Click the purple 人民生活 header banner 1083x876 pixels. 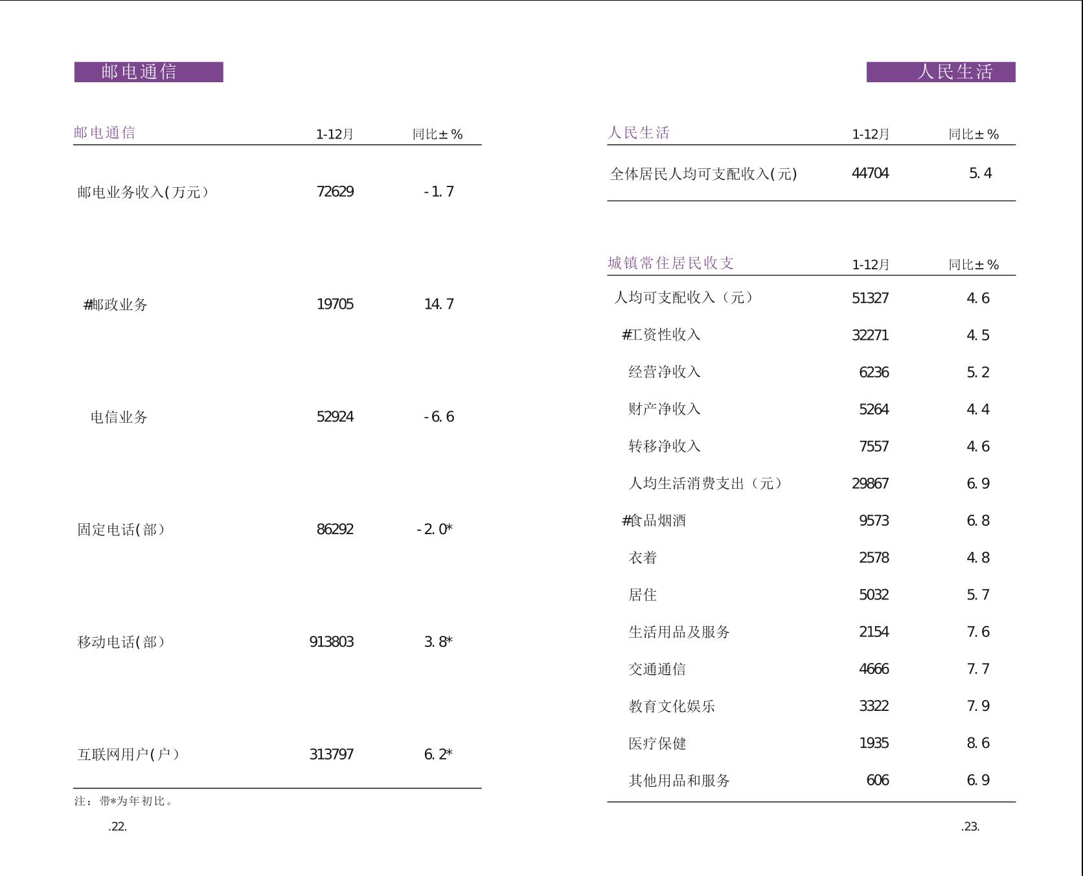pyautogui.click(x=940, y=72)
